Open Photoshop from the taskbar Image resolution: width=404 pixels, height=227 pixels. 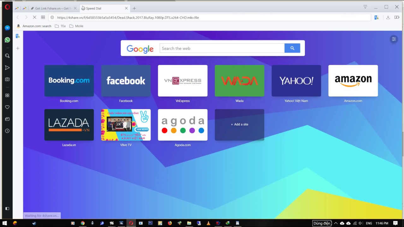pyautogui.click(x=151, y=223)
